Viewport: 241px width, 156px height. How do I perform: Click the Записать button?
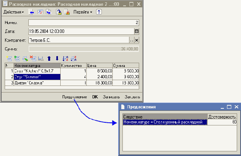111,97
